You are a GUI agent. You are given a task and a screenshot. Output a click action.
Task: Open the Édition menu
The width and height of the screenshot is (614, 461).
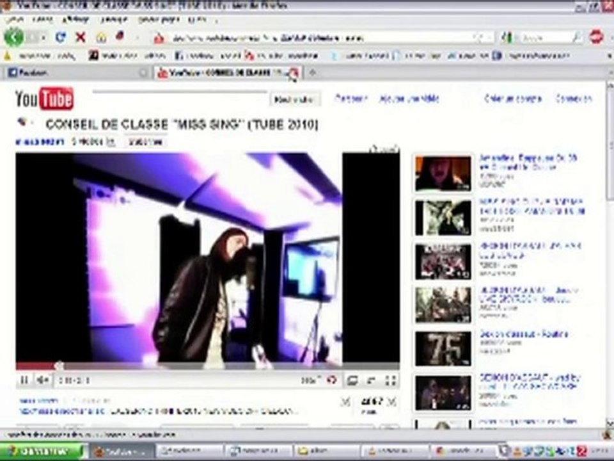(43, 19)
